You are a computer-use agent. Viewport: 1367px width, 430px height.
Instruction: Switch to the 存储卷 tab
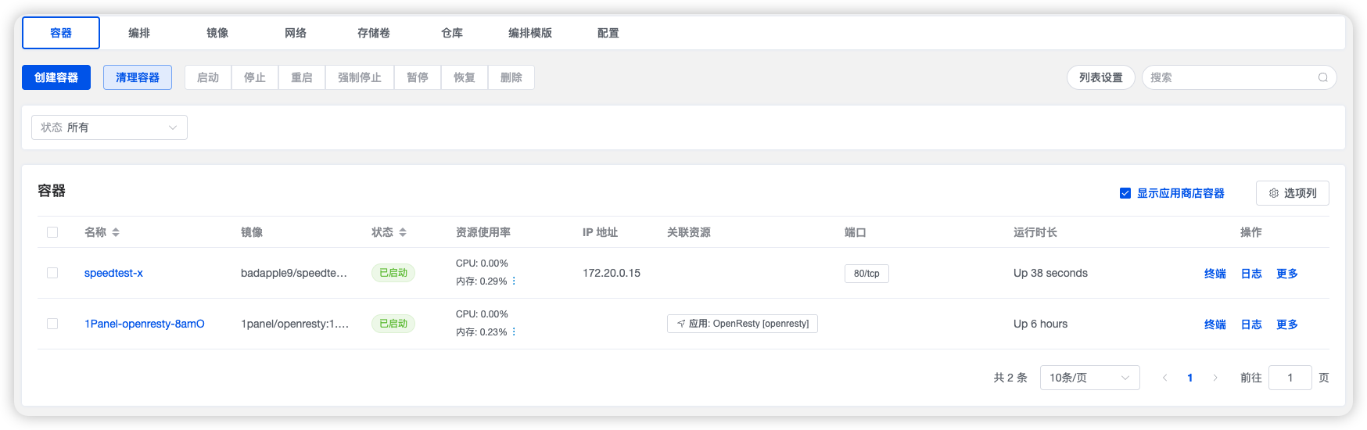[x=374, y=33]
